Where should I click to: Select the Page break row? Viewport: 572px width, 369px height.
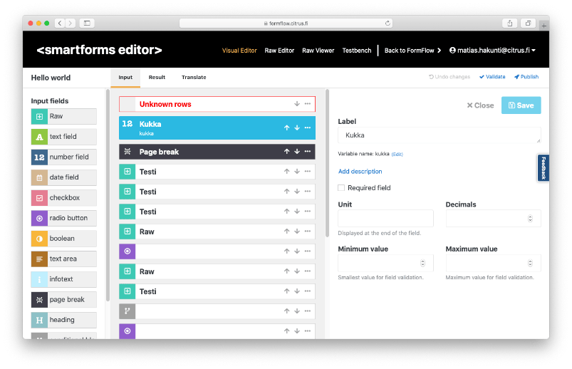tap(217, 152)
